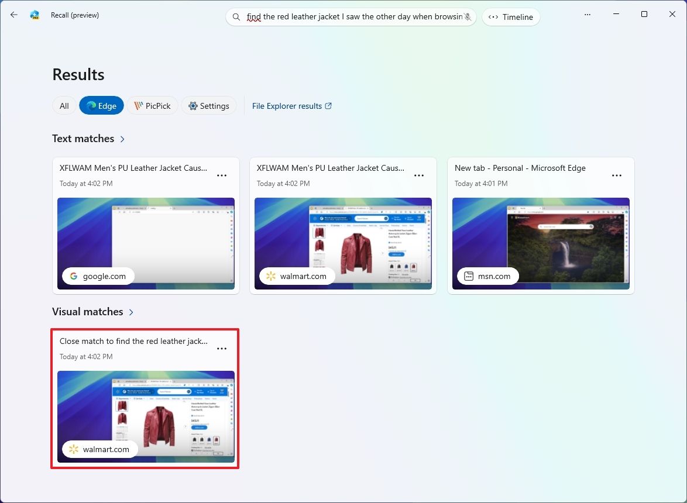Switch to the All results filter
Image resolution: width=687 pixels, height=503 pixels.
(64, 106)
